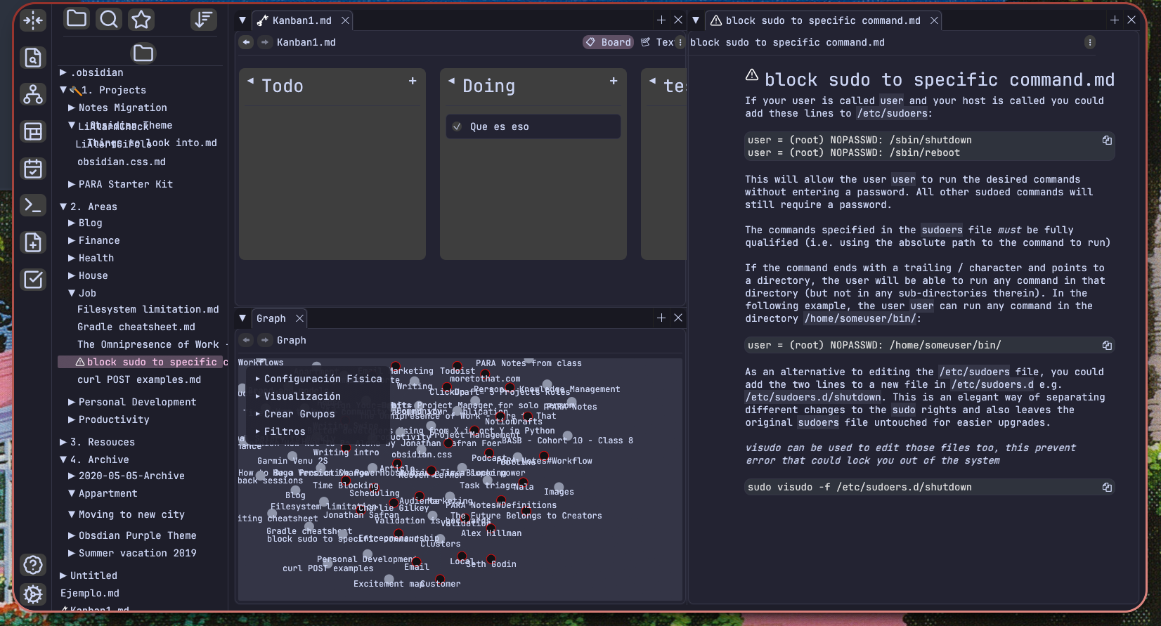Open the quick switcher icon atop the ribbon

click(33, 20)
